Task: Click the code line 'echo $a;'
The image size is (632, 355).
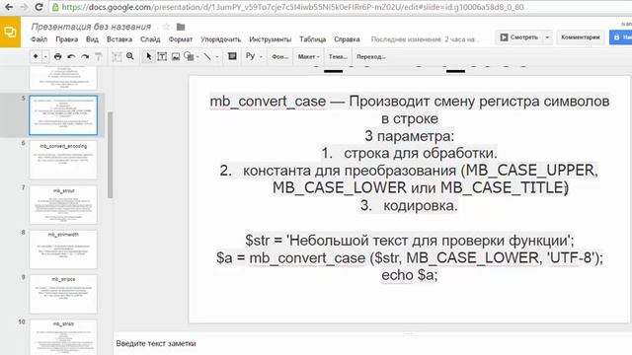Action: tap(409, 275)
